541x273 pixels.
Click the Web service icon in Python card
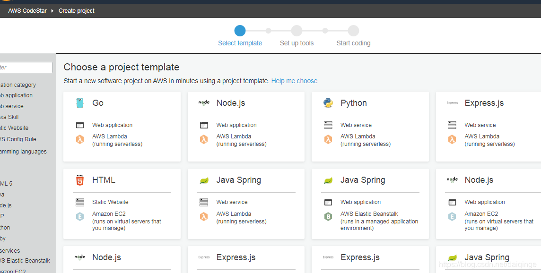pos(328,125)
